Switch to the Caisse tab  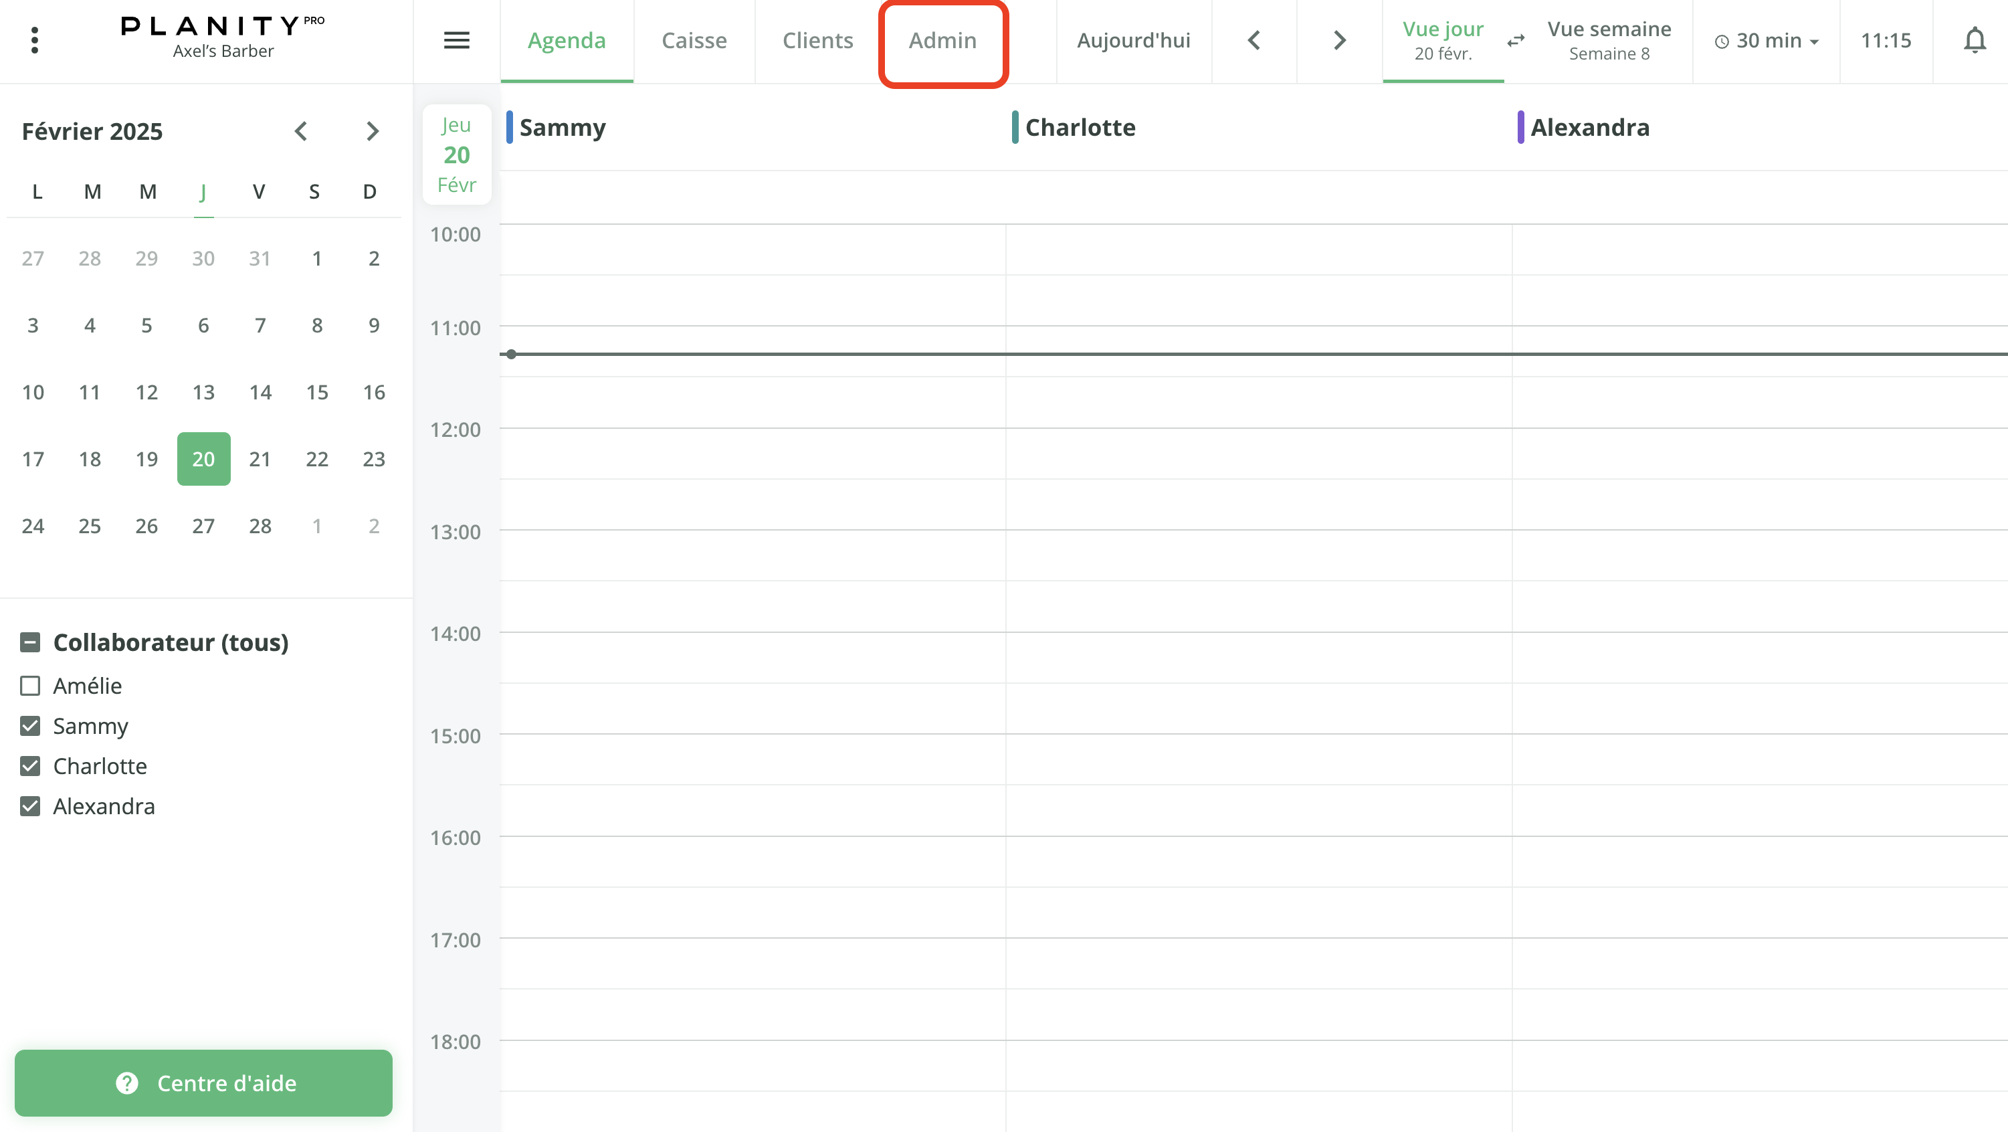(694, 41)
